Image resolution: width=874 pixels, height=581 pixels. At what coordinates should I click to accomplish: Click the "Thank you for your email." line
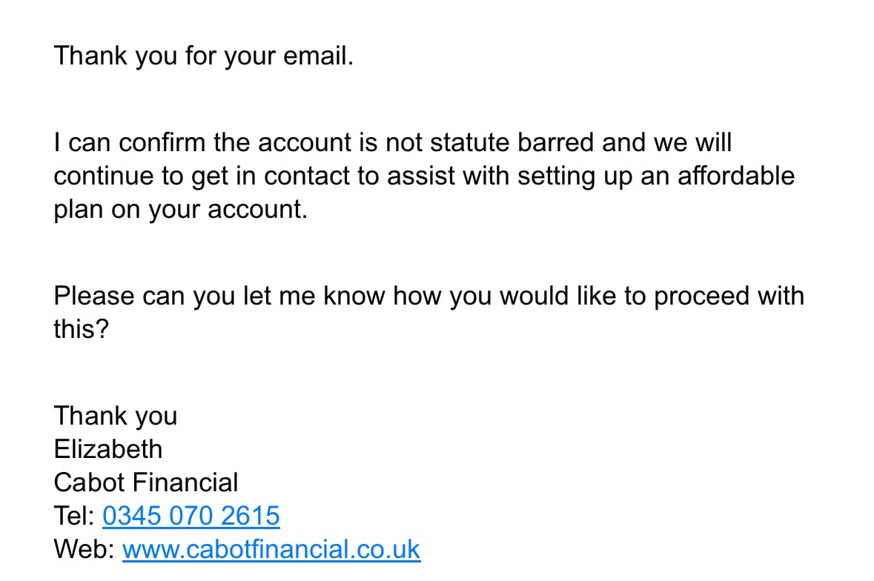point(203,56)
